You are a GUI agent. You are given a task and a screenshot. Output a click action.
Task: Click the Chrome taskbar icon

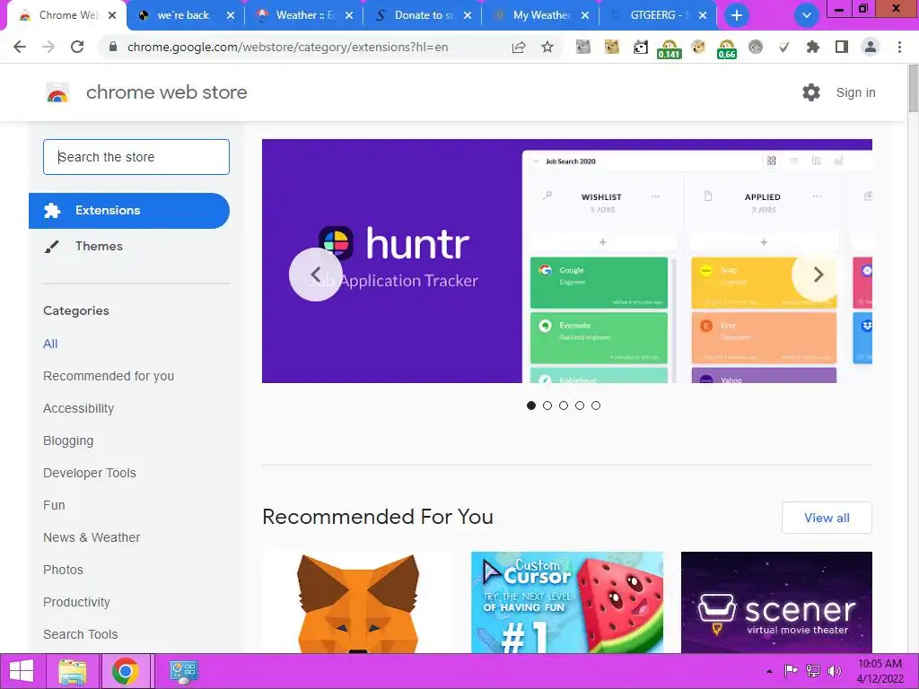coord(125,671)
